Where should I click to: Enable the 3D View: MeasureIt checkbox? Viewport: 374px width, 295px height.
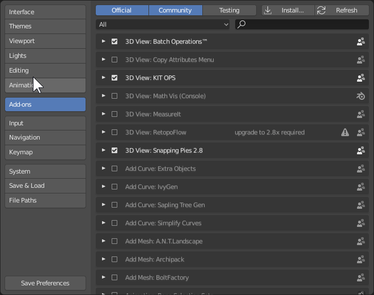click(x=114, y=114)
